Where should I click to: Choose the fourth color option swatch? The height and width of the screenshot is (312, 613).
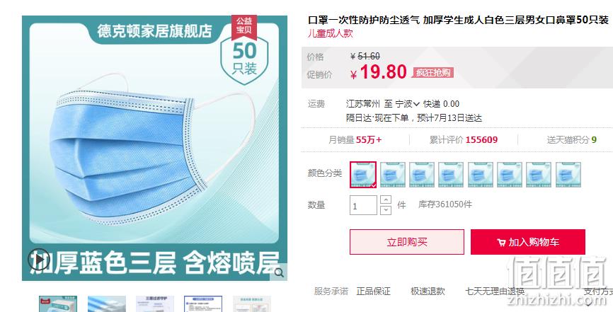(x=451, y=174)
